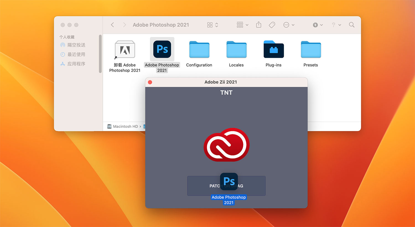The height and width of the screenshot is (227, 415).
Task: Click the dragged Photoshop icon over the patch button
Action: point(229,181)
